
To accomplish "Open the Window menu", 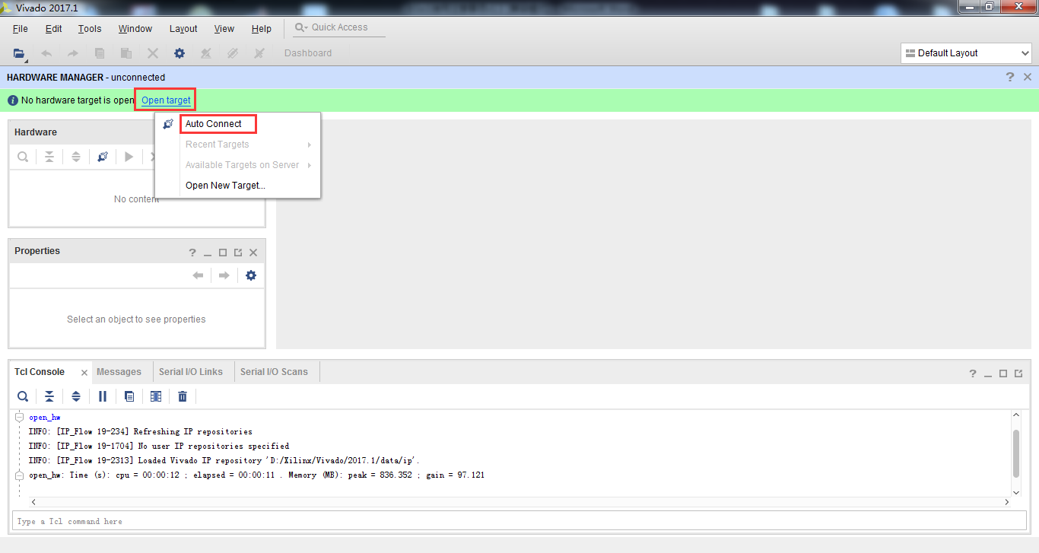I will (x=135, y=29).
